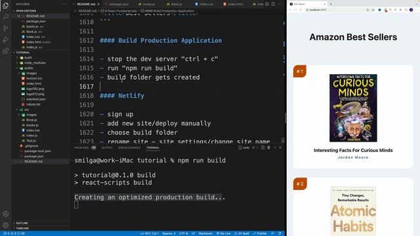The image size is (420, 236).
Task: Click the UTF-8 encoding status item
Action: pos(184,233)
